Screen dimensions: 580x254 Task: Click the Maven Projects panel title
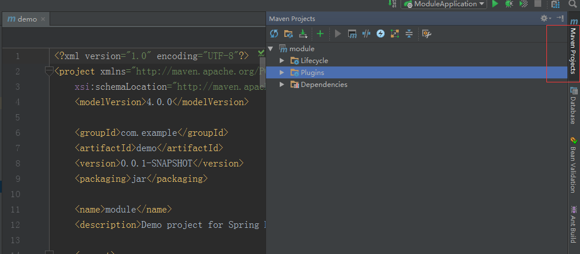tap(292, 18)
